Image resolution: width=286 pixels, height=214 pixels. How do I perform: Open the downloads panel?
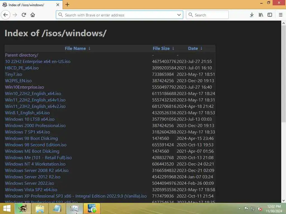pyautogui.click(x=252, y=15)
